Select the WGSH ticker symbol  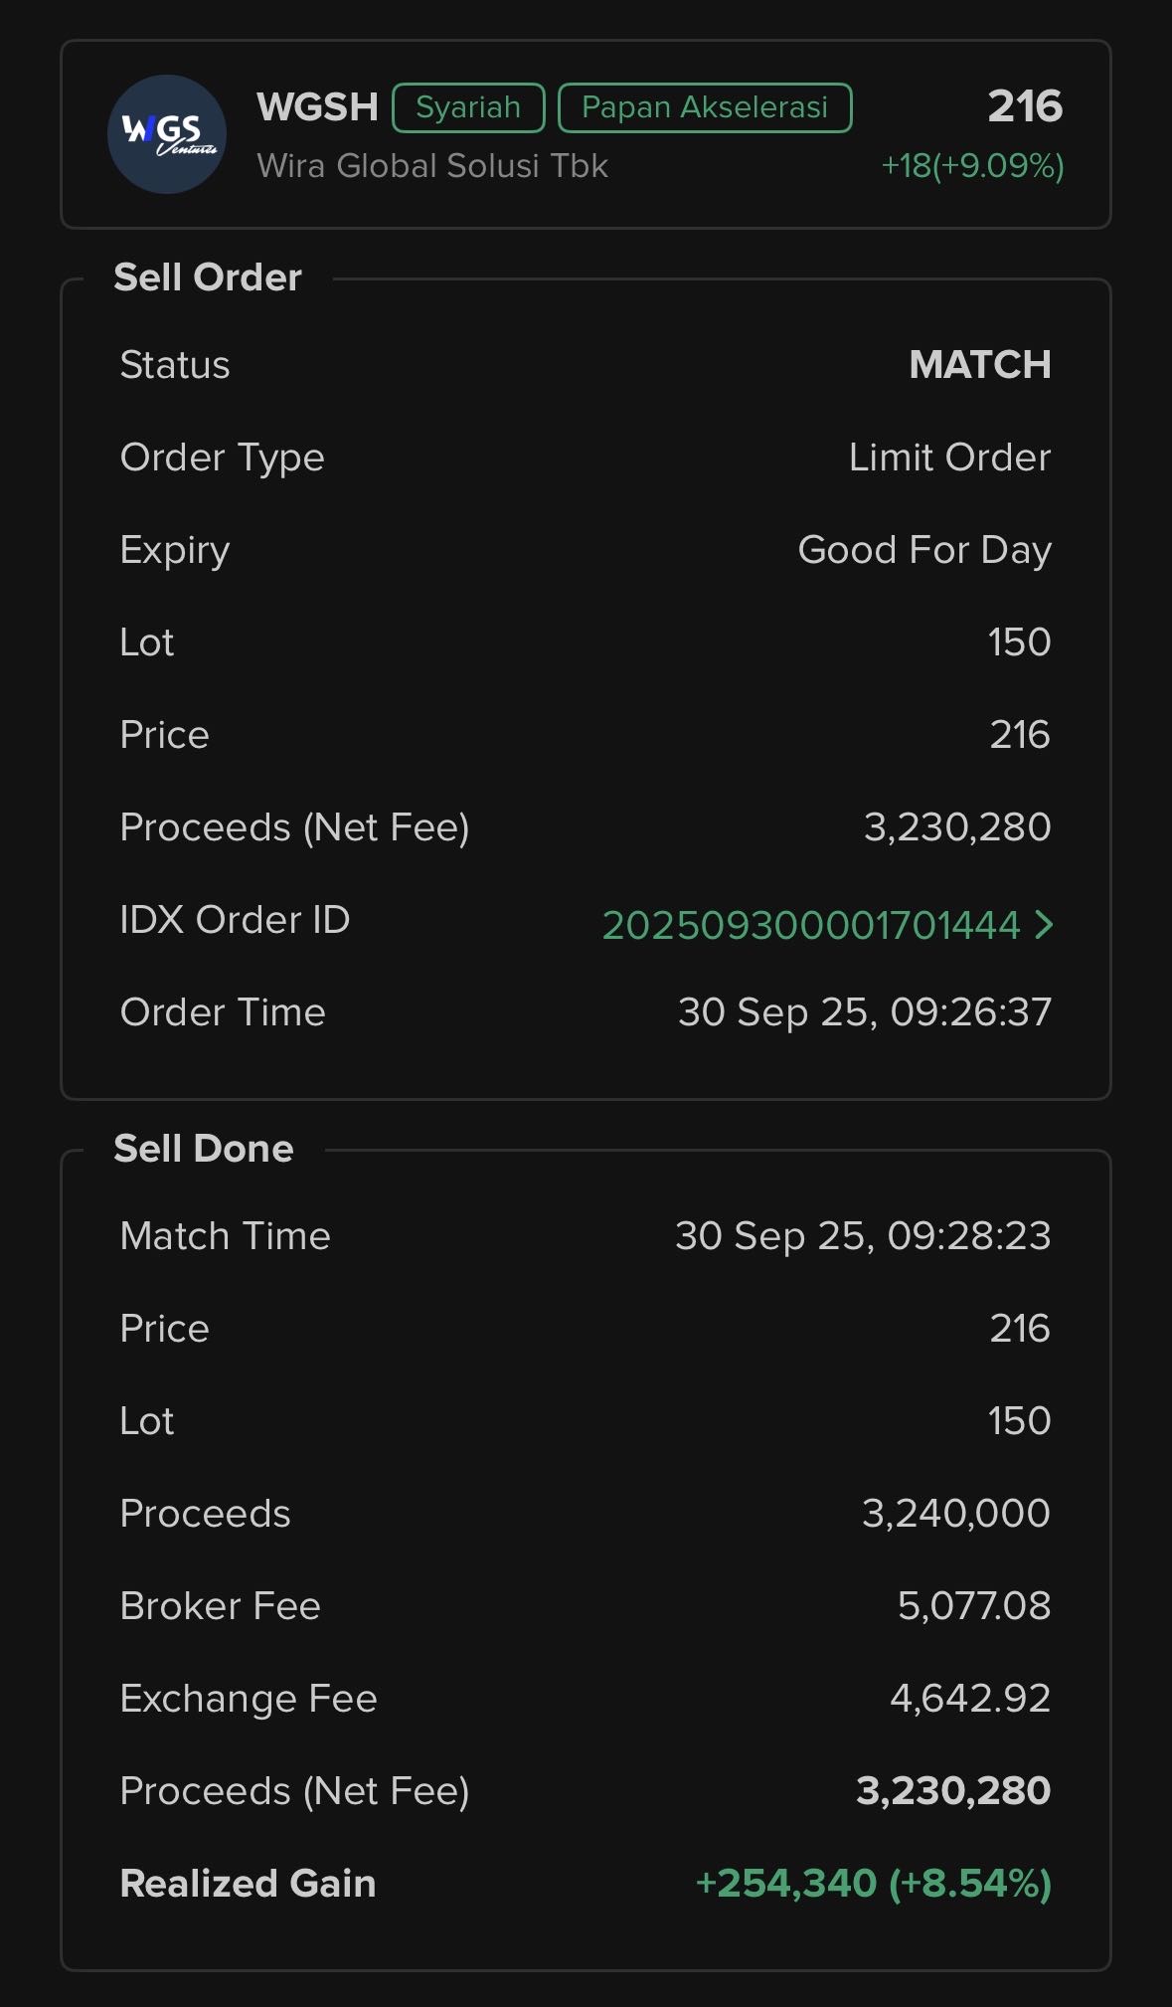[317, 107]
